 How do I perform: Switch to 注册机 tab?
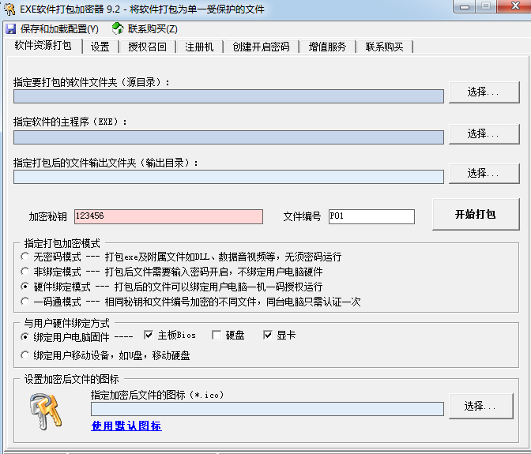point(199,47)
